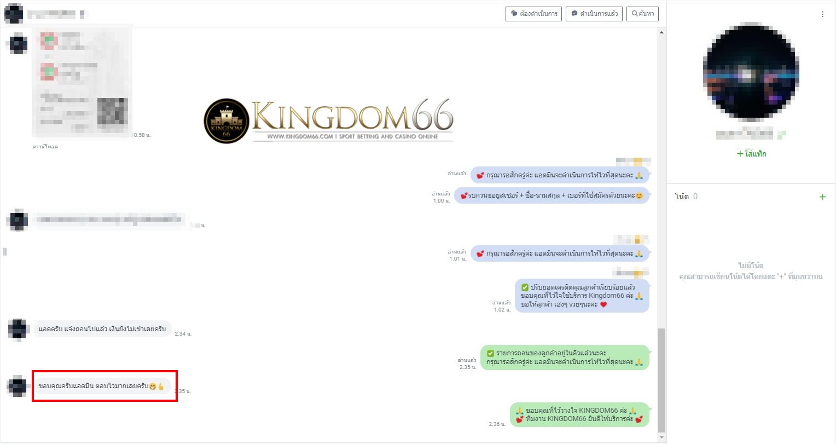The height and width of the screenshot is (444, 836).
Task: Click the chat header contact avatar
Action: (x=13, y=14)
